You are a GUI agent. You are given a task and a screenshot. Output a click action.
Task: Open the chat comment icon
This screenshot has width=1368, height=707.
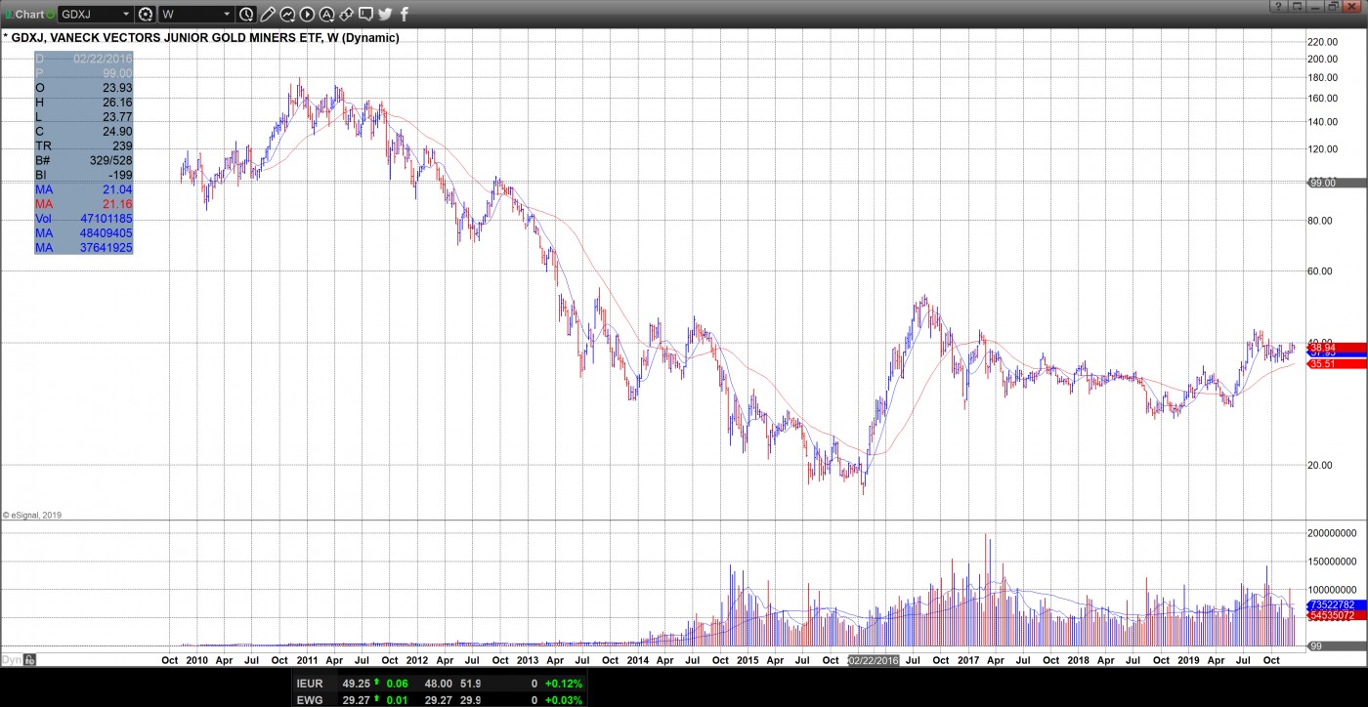[365, 15]
